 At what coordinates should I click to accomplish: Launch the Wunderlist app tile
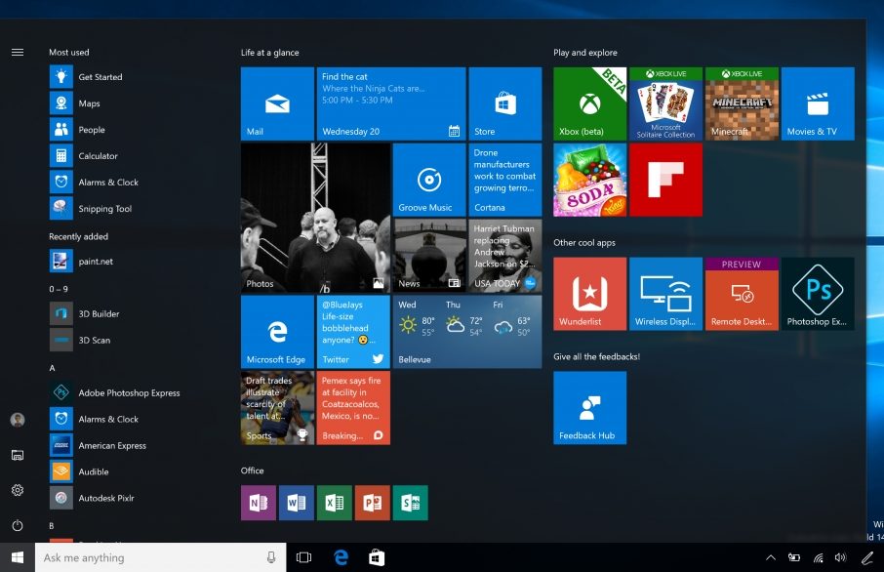590,294
